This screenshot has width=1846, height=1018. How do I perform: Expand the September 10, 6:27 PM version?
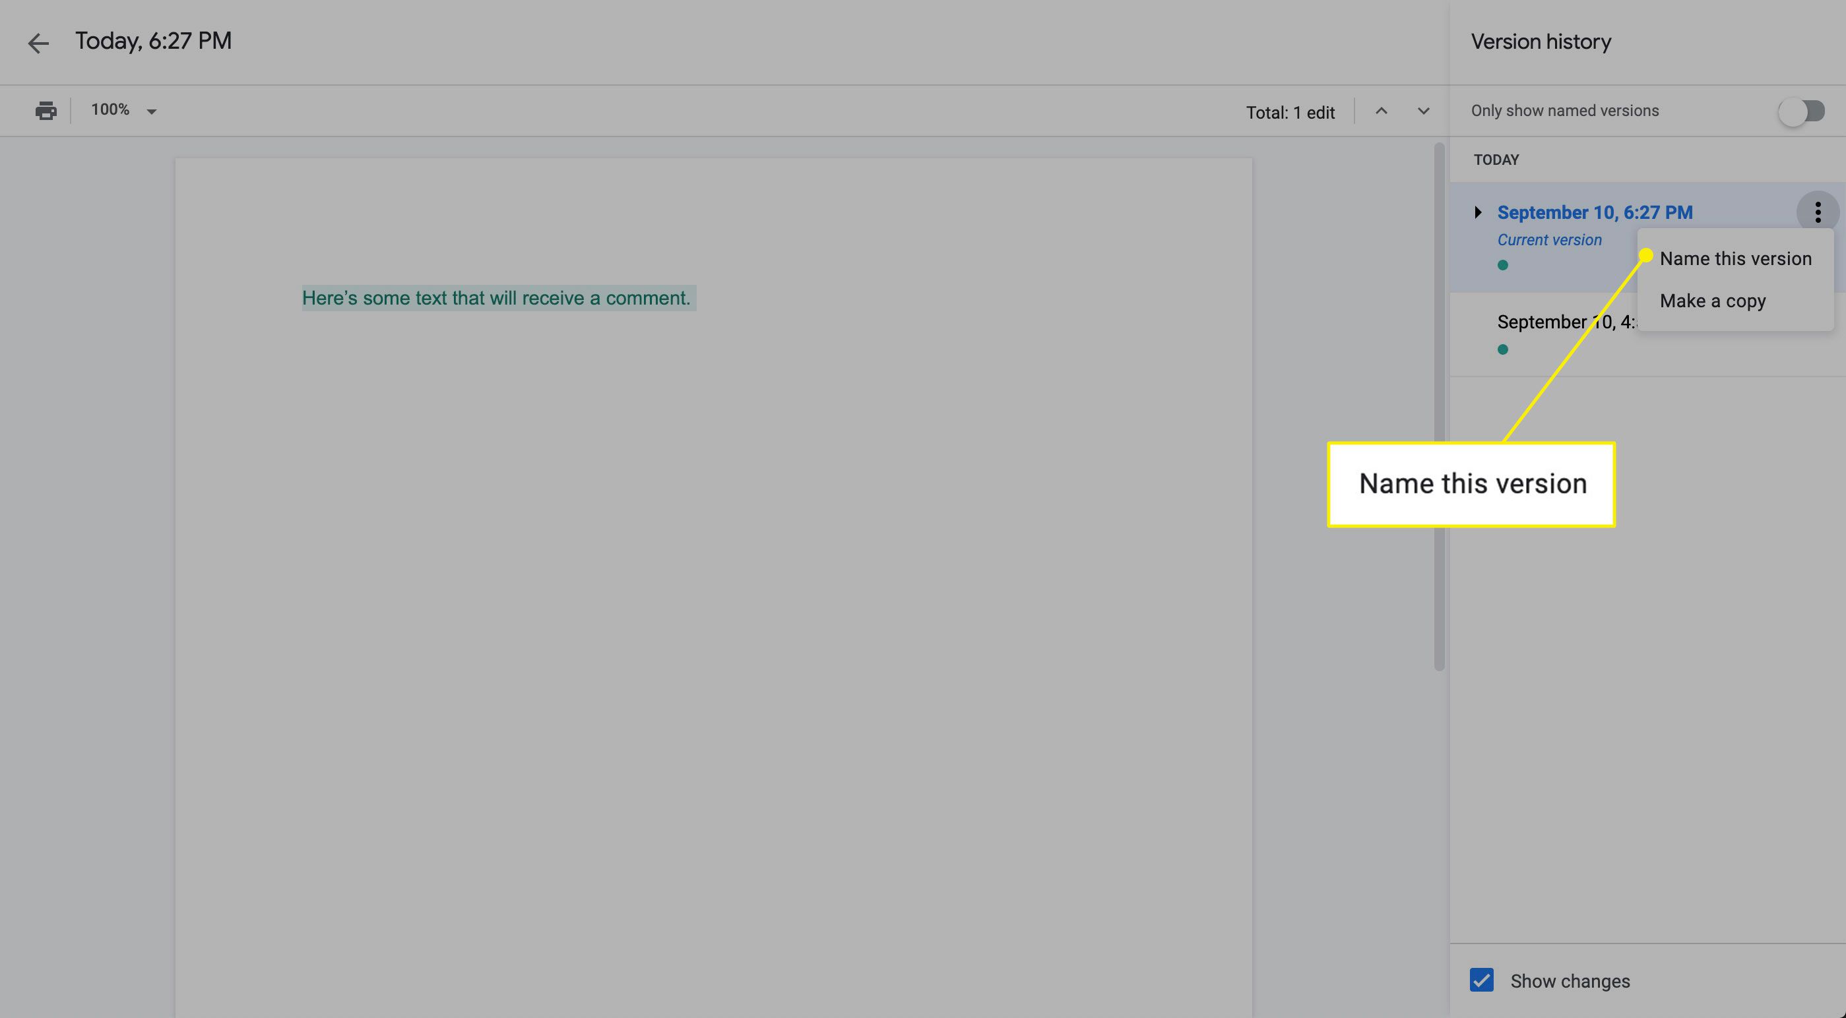[x=1478, y=212]
